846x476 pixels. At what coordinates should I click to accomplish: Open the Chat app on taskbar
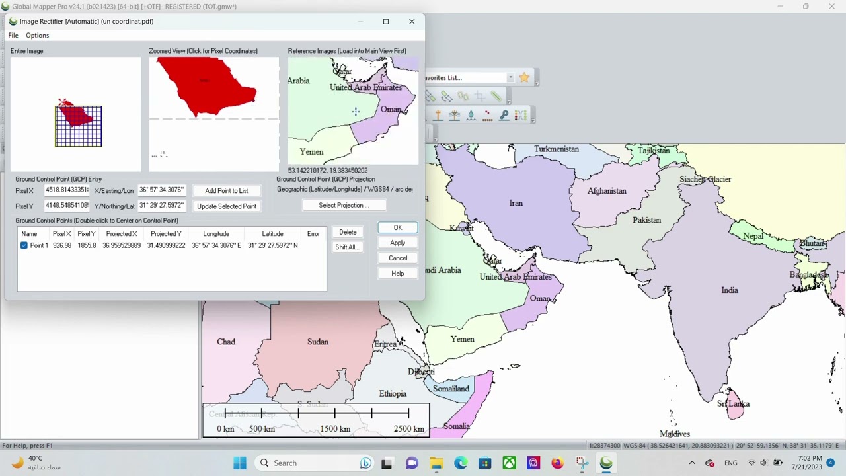pos(412,463)
